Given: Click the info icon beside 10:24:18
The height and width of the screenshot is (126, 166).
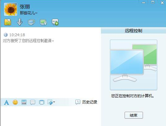Looking at the screenshot, I should pyautogui.click(x=6, y=35).
